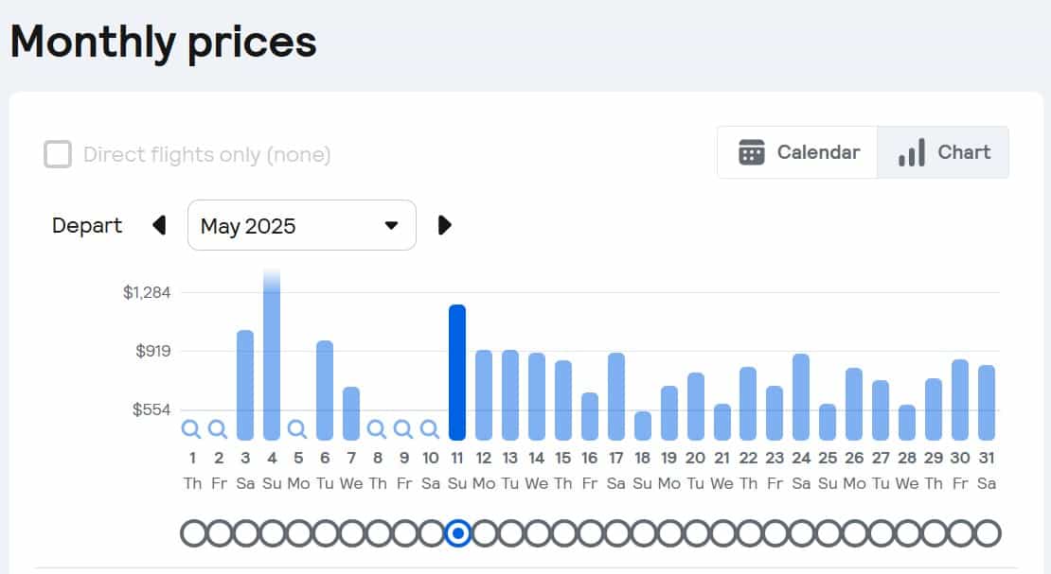
Task: Click the search magnifier icon for May 8
Action: [377, 430]
